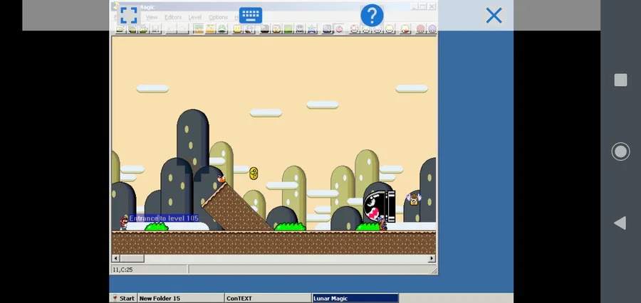Click the dark brown square toolbar icon
Screen dimensions: 641x303
point(265,28)
